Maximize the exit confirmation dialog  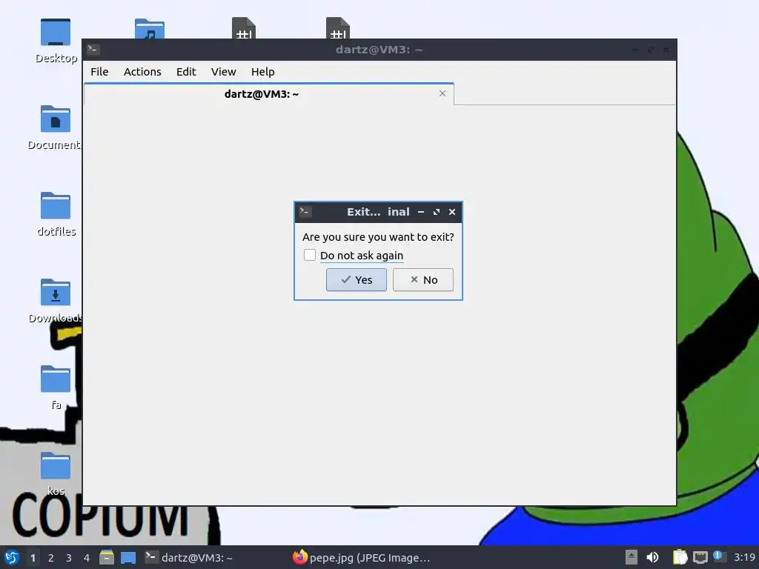[437, 212]
